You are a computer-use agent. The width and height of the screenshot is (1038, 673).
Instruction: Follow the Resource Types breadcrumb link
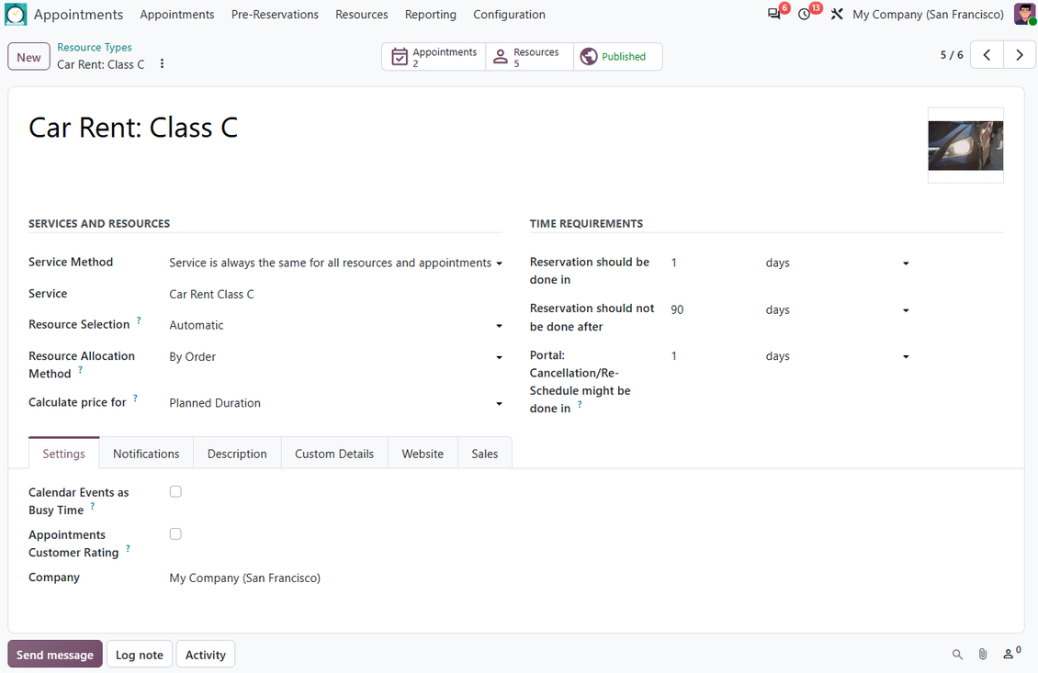pos(95,48)
